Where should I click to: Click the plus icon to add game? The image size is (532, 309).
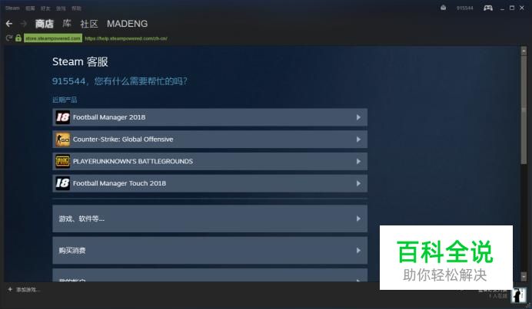(10, 289)
